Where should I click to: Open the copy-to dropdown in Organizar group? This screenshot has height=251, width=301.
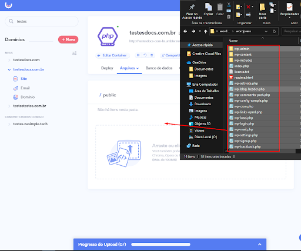pos(241,15)
